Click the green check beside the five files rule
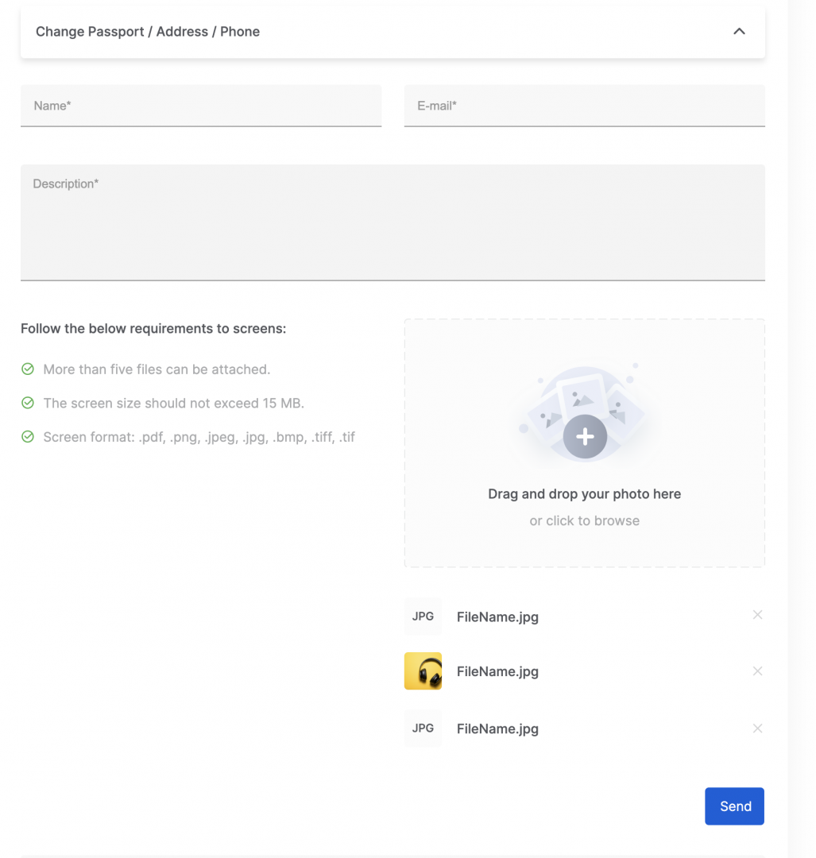The height and width of the screenshot is (858, 816). [28, 369]
